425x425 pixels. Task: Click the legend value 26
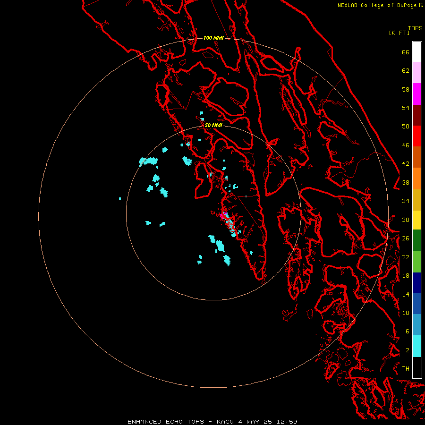[x=406, y=238]
